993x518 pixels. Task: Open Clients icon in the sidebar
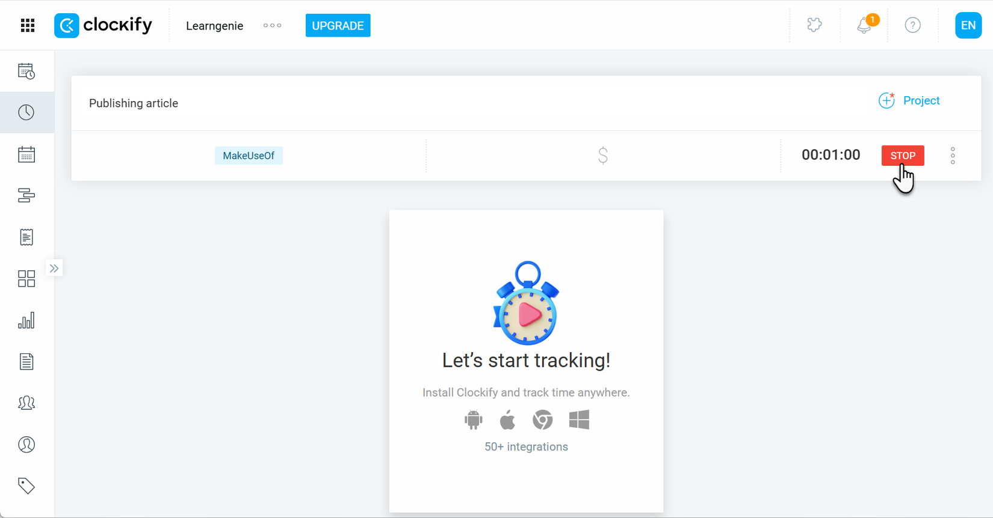tap(26, 445)
